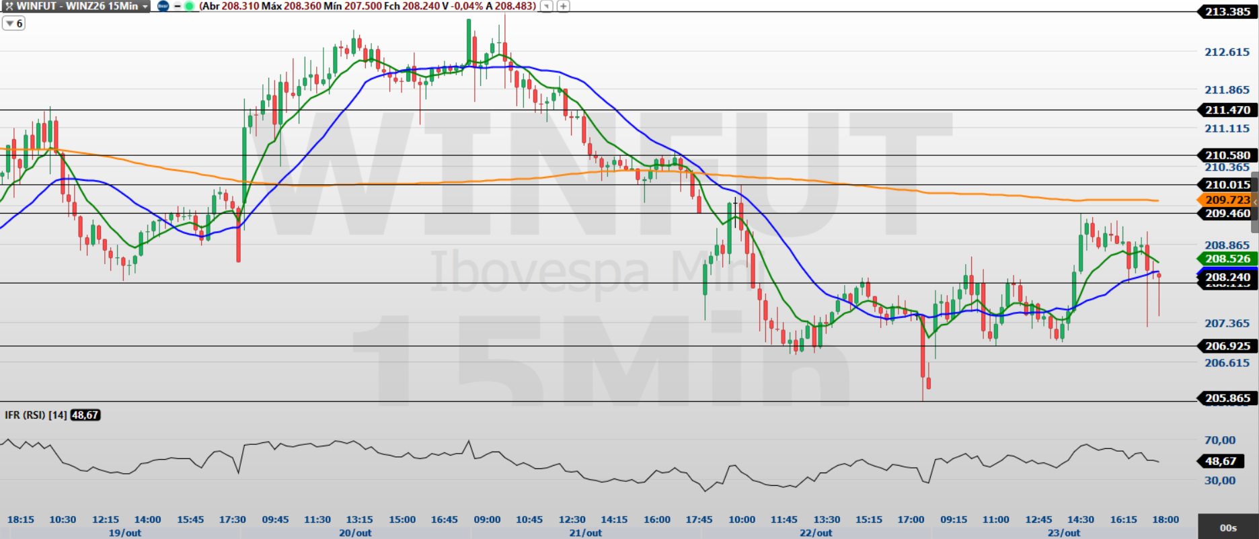The height and width of the screenshot is (539, 1259).
Task: Expand the indicator list showing 6
Action: click(14, 24)
